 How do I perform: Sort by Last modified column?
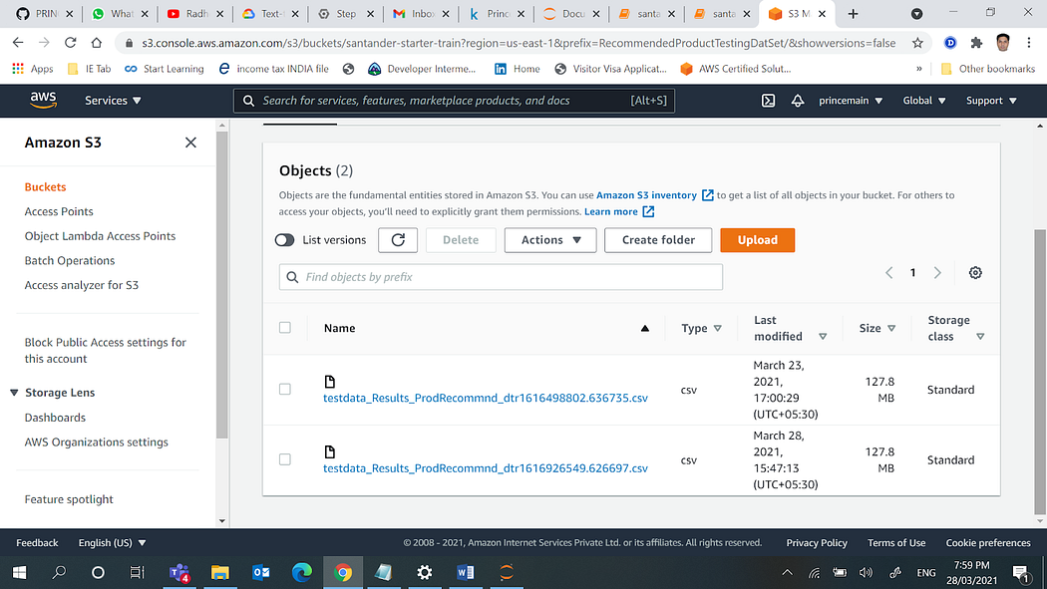coord(823,337)
